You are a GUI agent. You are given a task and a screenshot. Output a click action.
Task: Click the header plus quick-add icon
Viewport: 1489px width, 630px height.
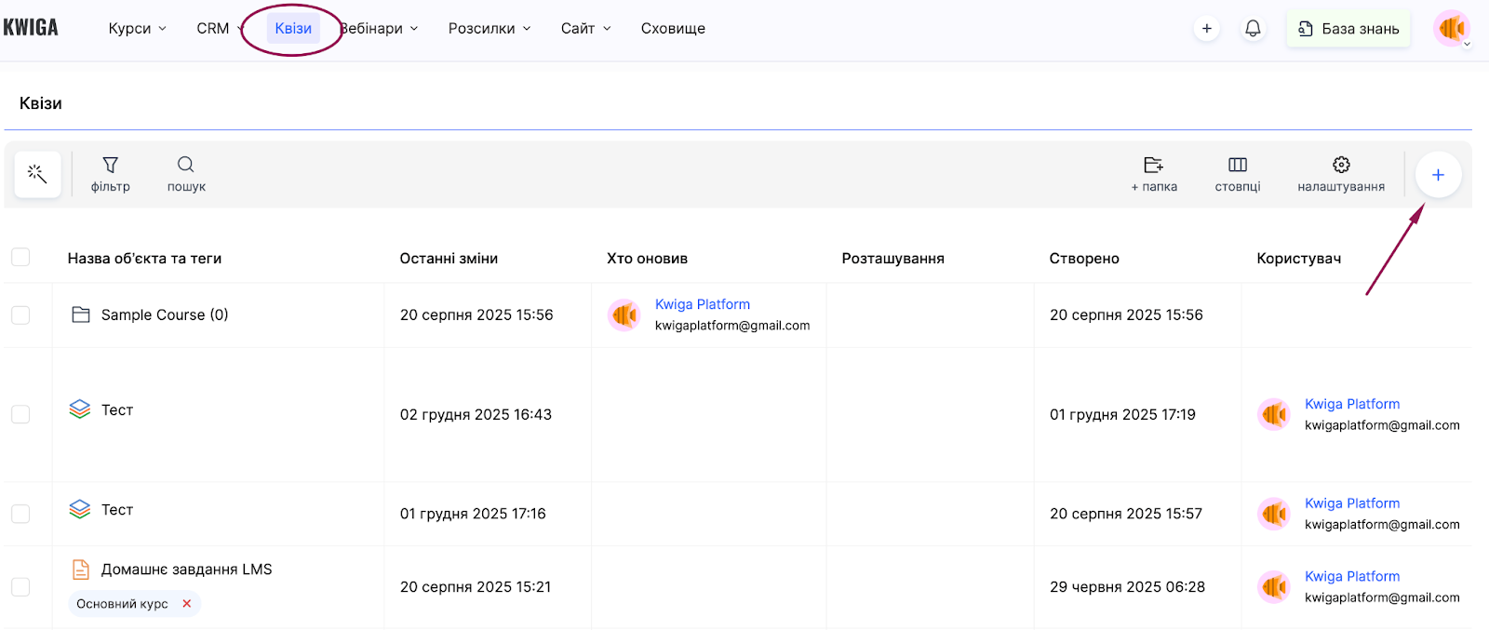coord(1207,29)
